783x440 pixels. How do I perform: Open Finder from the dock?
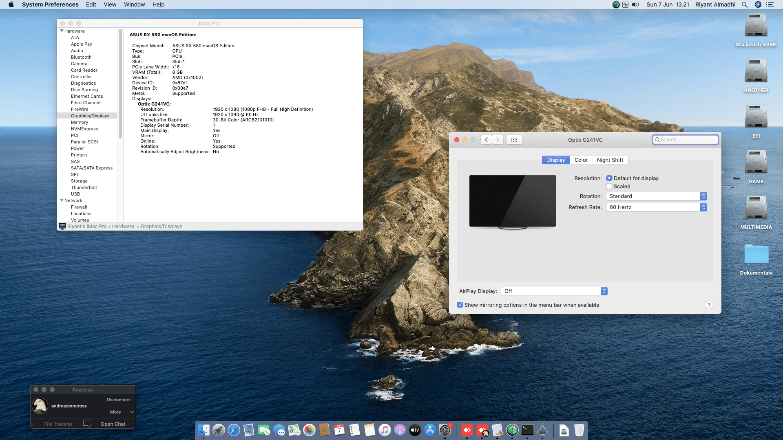(x=203, y=430)
